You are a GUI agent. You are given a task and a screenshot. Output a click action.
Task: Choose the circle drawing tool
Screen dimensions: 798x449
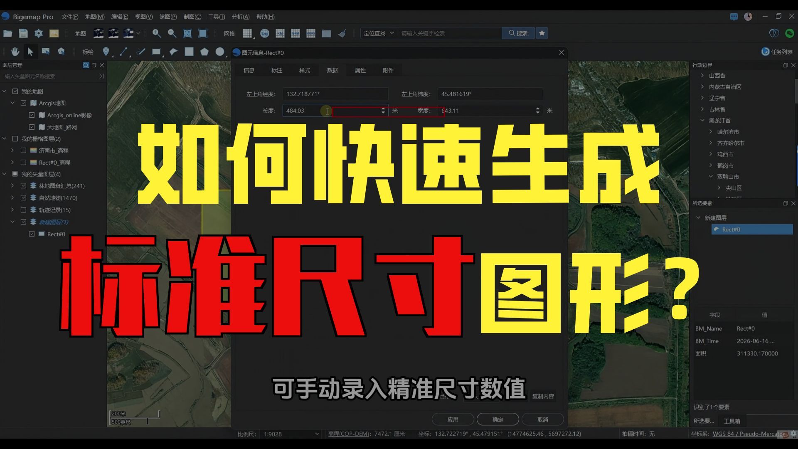click(x=220, y=52)
